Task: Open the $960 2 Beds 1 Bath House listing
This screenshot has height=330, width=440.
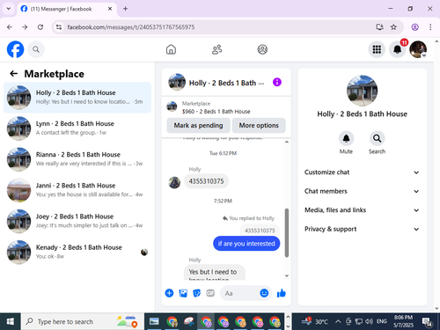Action: point(216,112)
